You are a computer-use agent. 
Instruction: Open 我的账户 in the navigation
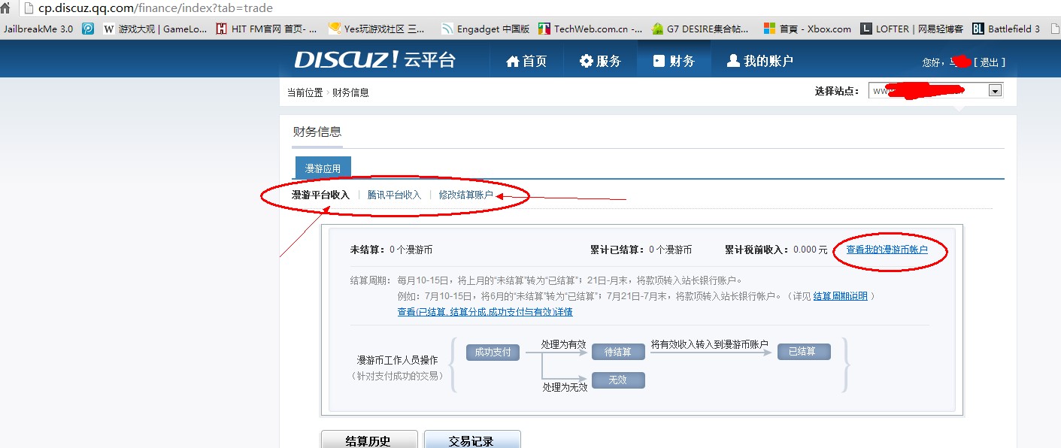(759, 61)
